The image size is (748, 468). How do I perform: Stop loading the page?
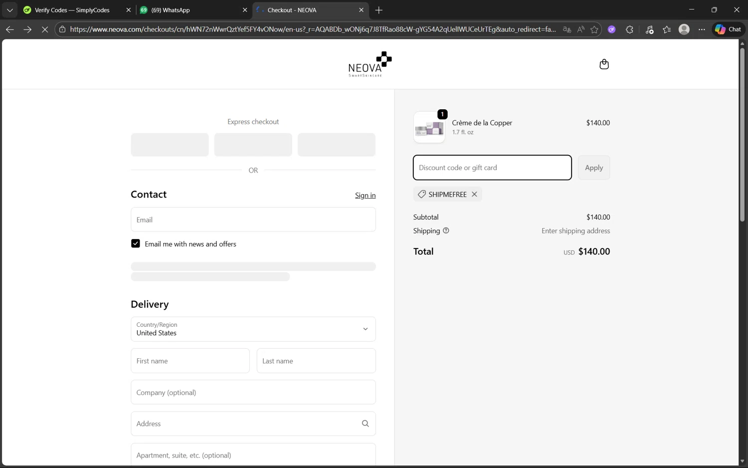[45, 29]
